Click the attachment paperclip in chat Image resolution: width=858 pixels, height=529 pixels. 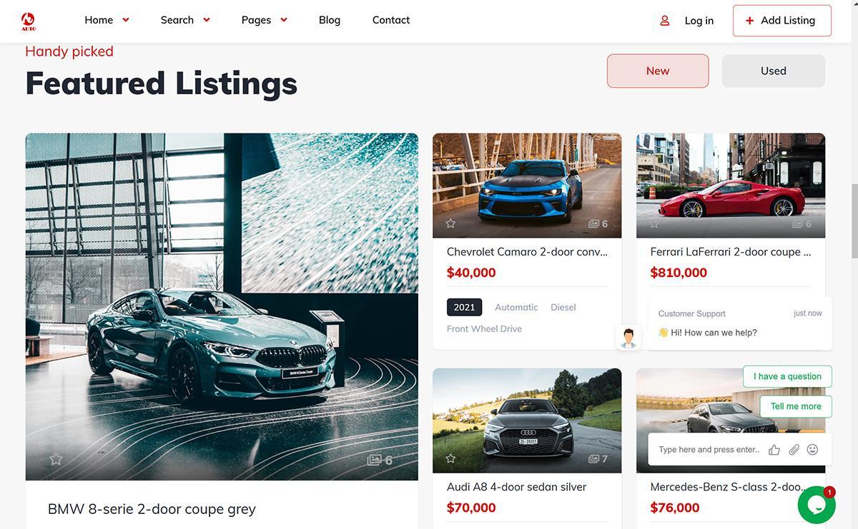point(794,450)
